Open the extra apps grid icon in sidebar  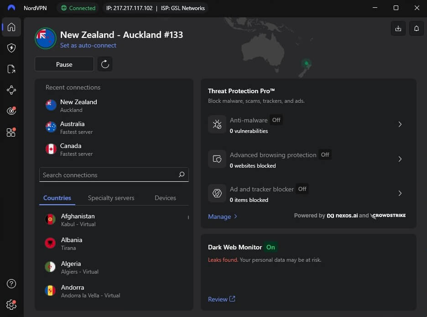pyautogui.click(x=11, y=132)
